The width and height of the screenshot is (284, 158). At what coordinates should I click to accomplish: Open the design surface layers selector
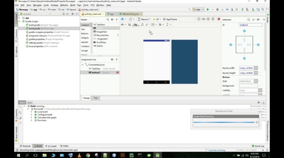click(x=123, y=19)
